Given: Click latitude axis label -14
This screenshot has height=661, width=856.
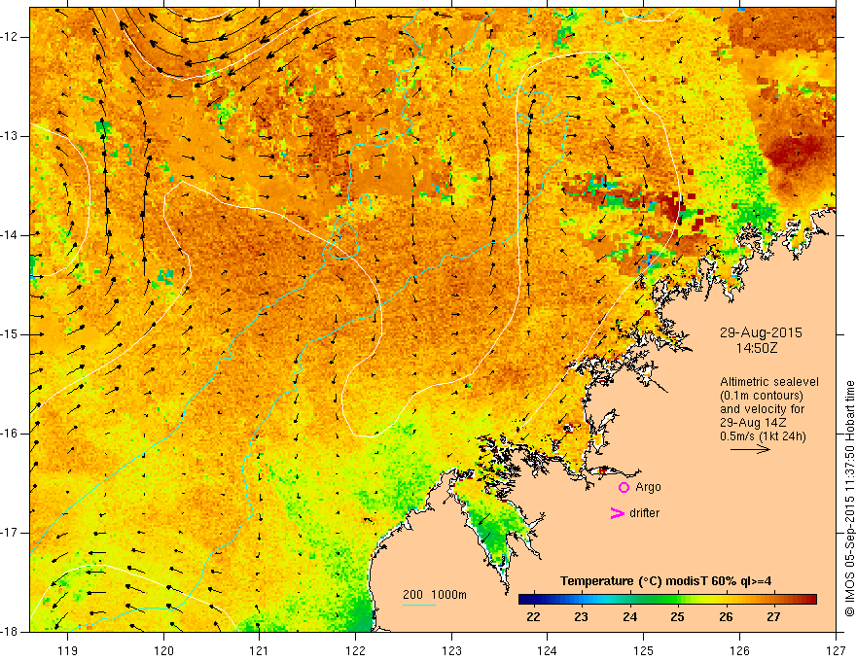Looking at the screenshot, I should point(10,235).
